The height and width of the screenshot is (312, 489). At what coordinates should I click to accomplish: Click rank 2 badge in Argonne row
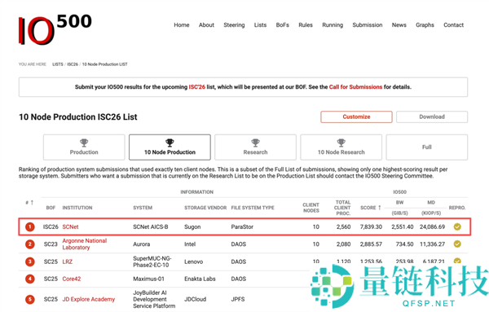pos(30,244)
